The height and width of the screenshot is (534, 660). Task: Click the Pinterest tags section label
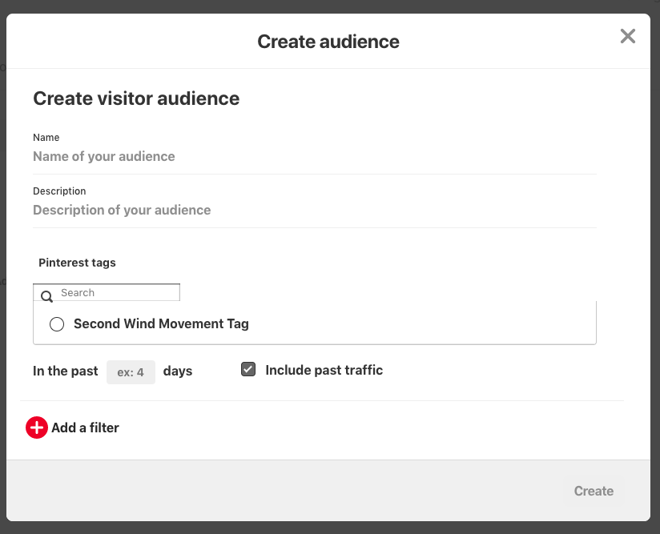[x=77, y=263]
